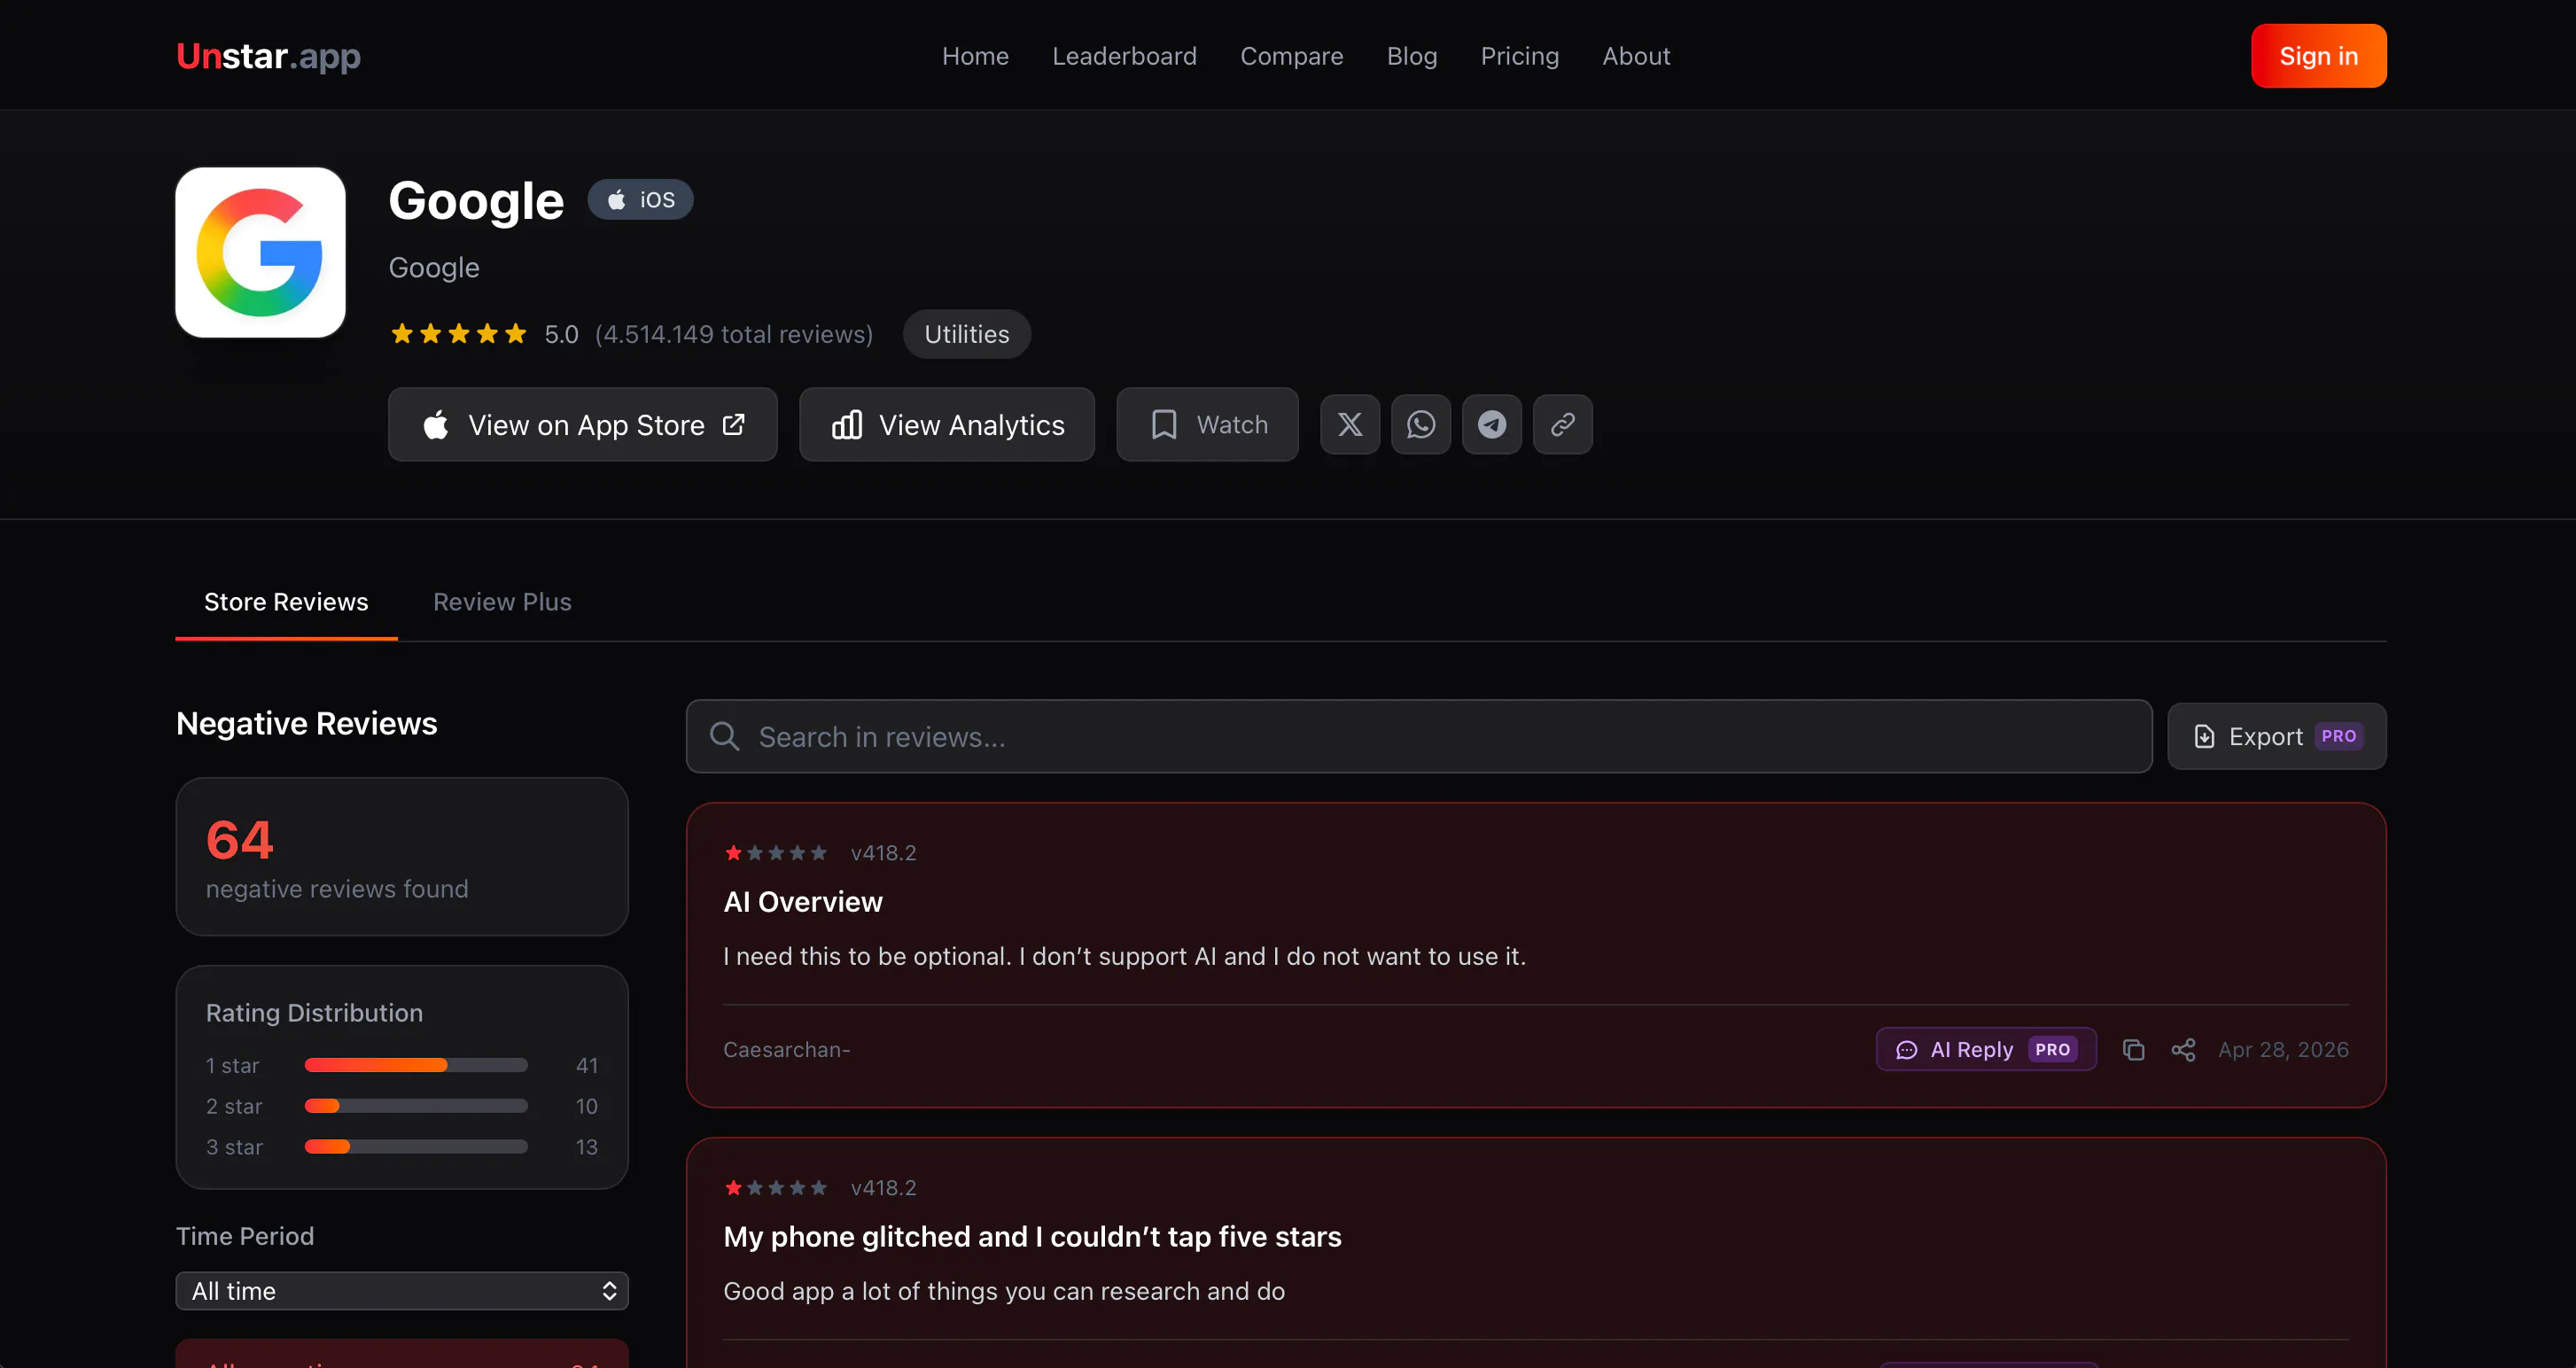Share via Telegram icon
The width and height of the screenshot is (2576, 1368).
(x=1492, y=424)
